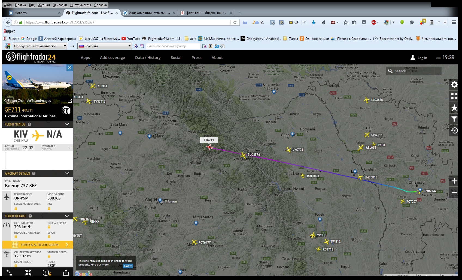
Task: Toggle follow aircraft centering icon
Action: tap(28, 273)
